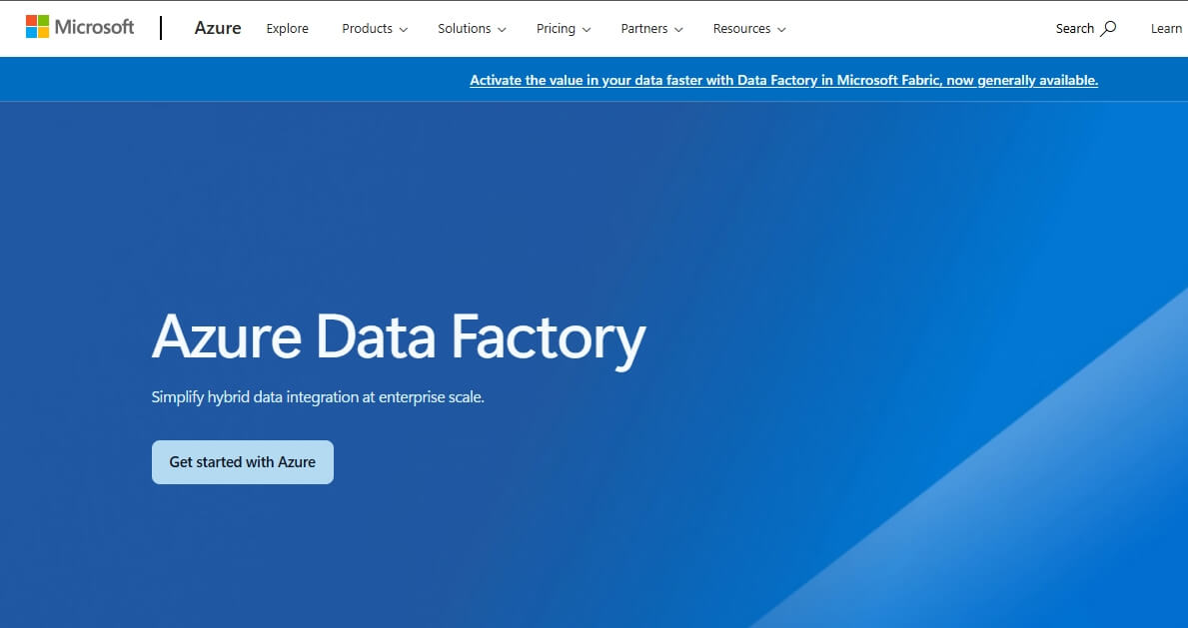
Task: Expand the Products dropdown
Action: [x=374, y=29]
